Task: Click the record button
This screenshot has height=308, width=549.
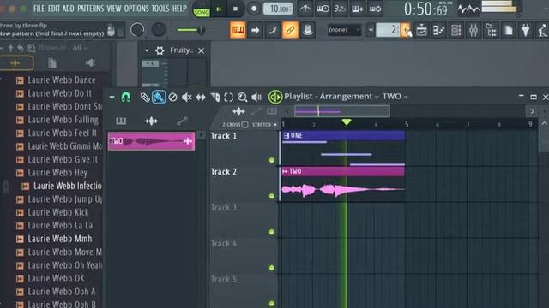Action: click(x=254, y=9)
